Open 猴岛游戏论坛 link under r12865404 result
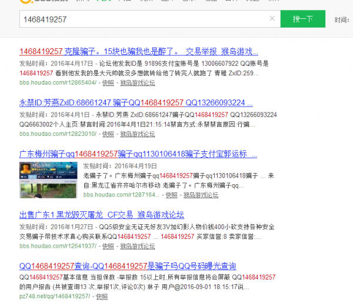The height and width of the screenshot is (306, 353). coord(138,83)
